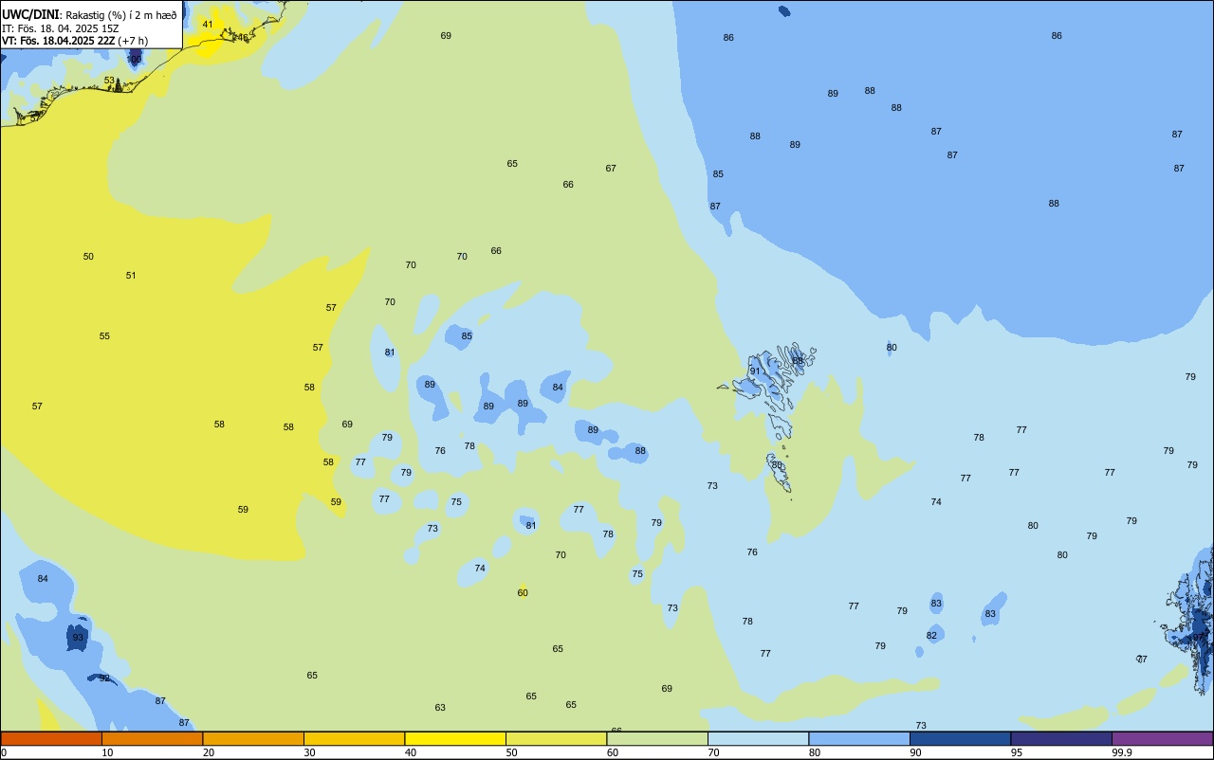Click the UWC/DINI title text
Viewport: 1214px width, 760px height.
pos(31,14)
